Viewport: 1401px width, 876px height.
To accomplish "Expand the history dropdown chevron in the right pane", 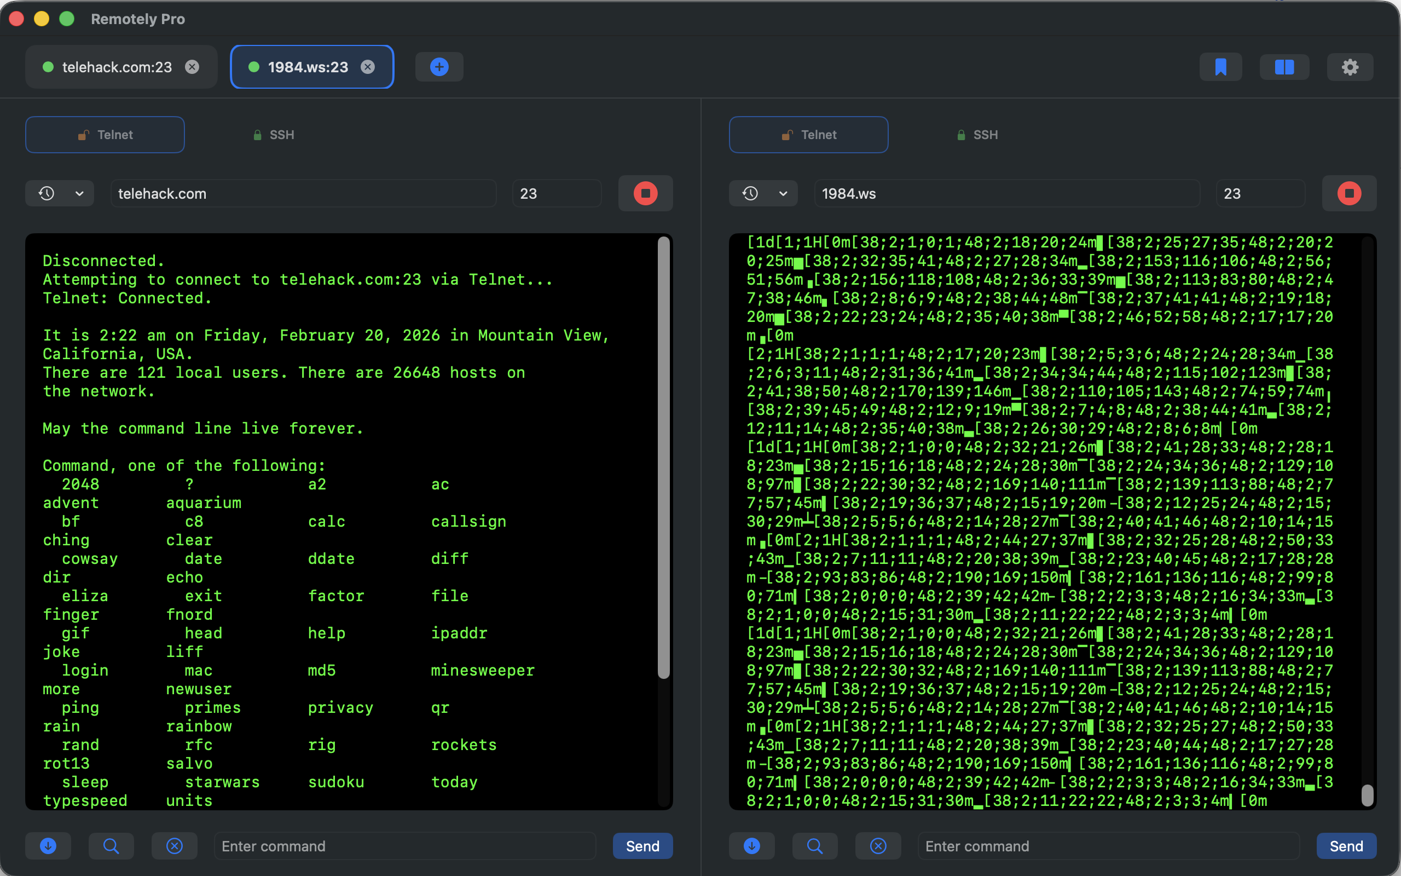I will click(x=783, y=193).
